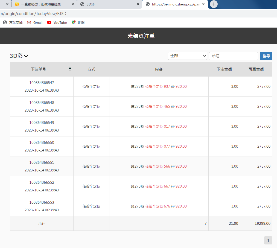Image resolution: width=277 pixels, height=248 pixels.
Task: Go to pagination page 1
Action: tap(268, 240)
